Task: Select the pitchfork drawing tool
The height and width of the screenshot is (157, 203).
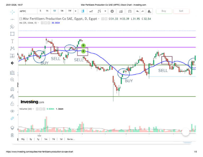Action: click(12, 26)
